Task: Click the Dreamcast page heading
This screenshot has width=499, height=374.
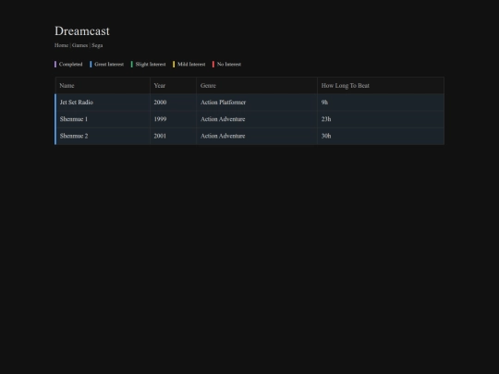Action: [x=82, y=30]
